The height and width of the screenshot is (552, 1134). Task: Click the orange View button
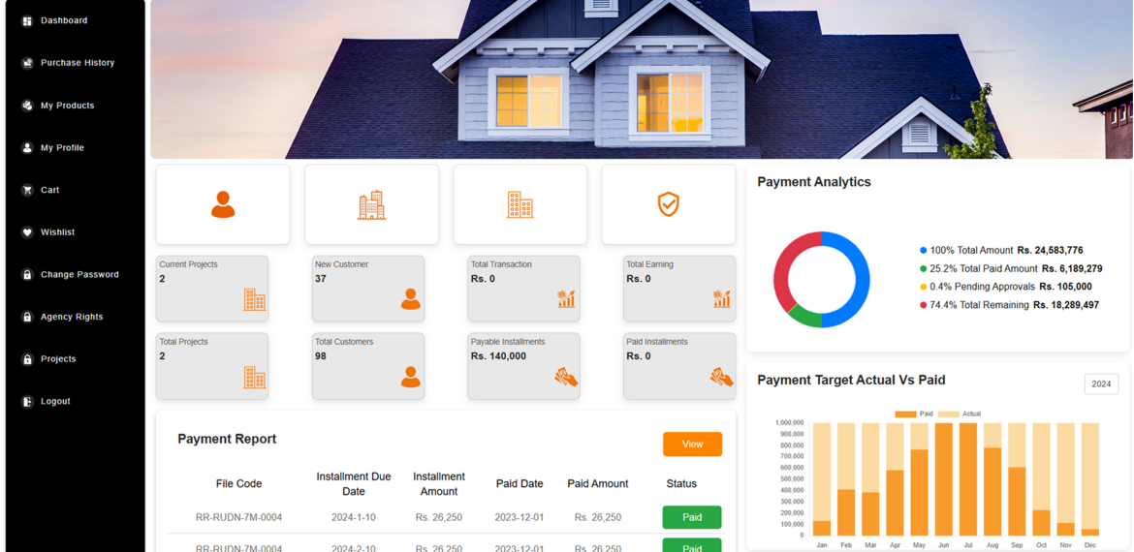692,445
